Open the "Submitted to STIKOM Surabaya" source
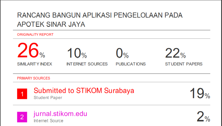Viewport: 222px width, 126px height. click(x=84, y=90)
